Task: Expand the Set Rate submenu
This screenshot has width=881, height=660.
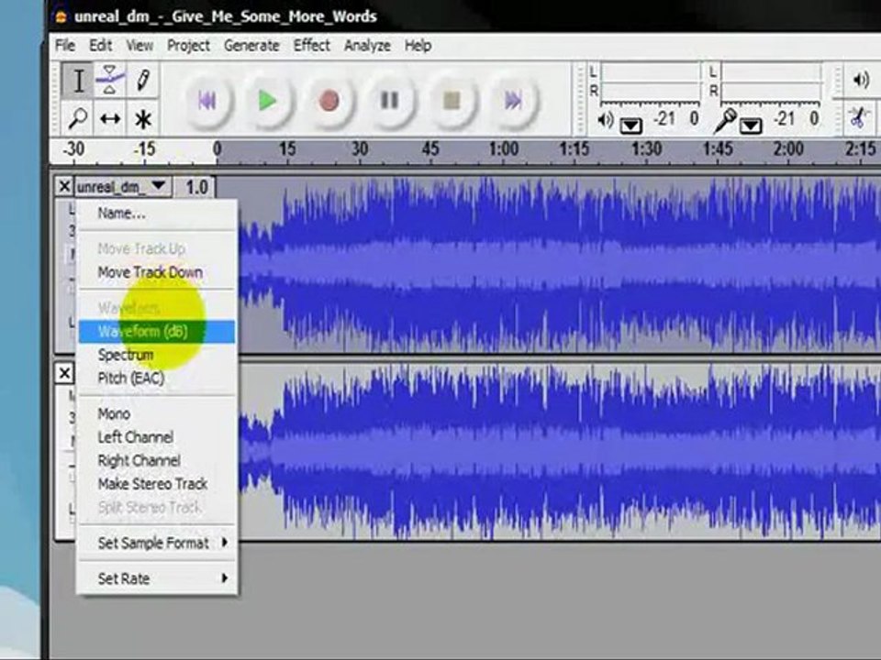Action: tap(157, 578)
